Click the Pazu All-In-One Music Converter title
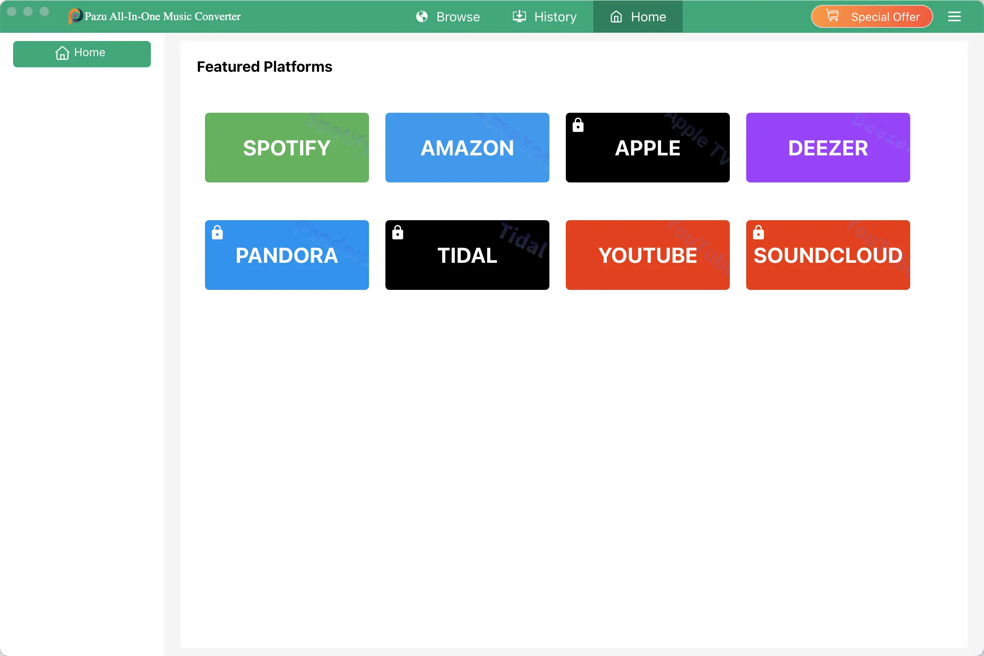The image size is (984, 656). pos(163,16)
